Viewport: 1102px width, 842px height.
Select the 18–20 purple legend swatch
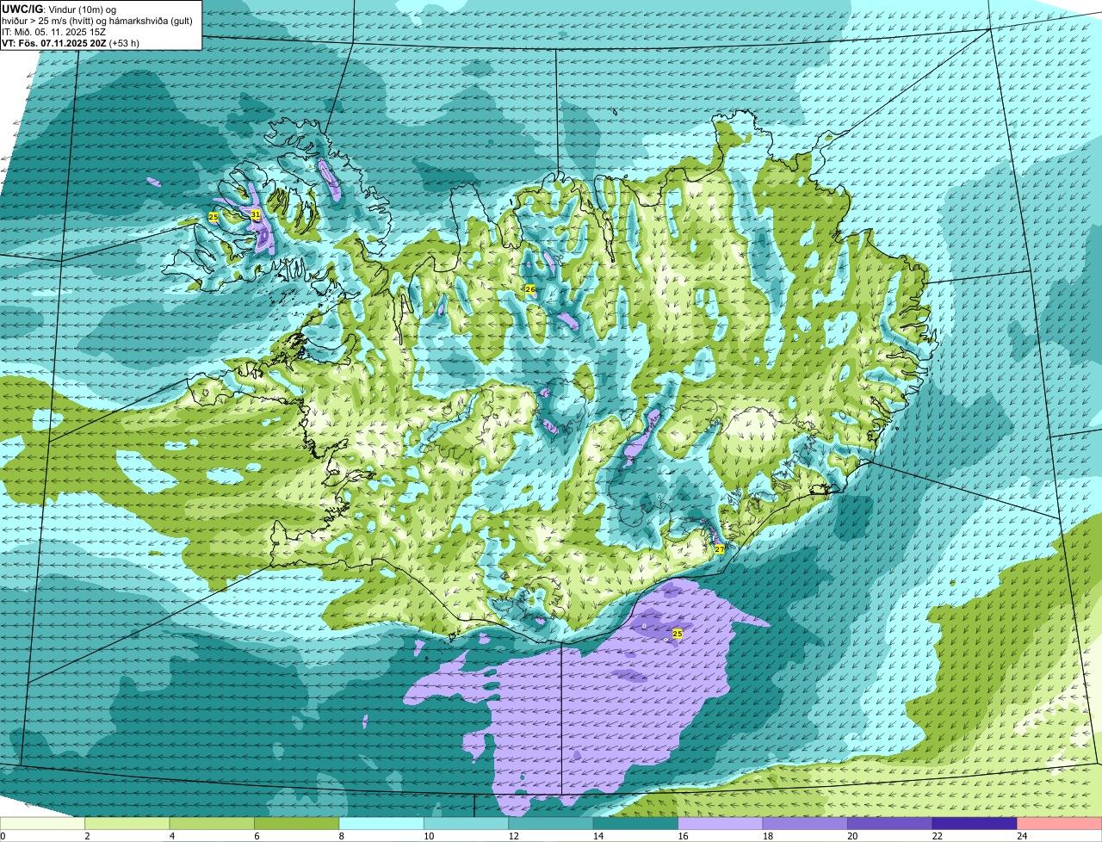805,823
